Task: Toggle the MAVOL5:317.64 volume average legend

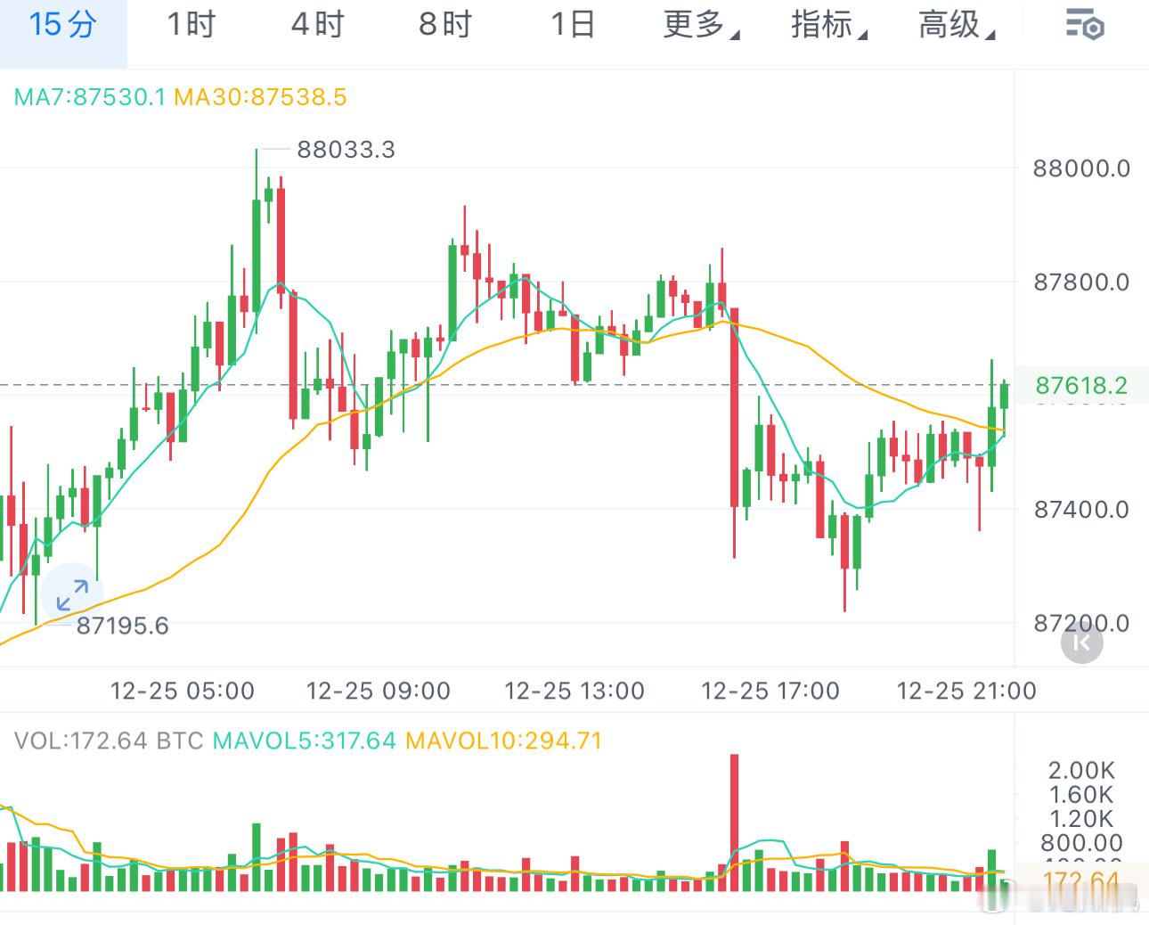Action: pos(304,740)
